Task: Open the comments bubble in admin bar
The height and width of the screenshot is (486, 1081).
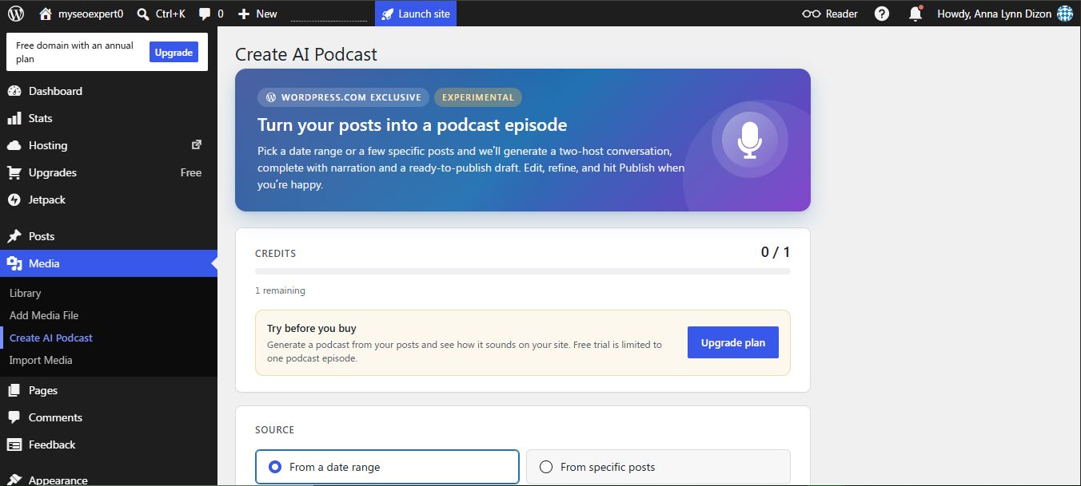Action: (x=205, y=14)
